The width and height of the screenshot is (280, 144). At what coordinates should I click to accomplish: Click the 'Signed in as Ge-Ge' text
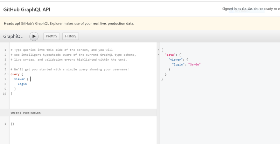pos(237,9)
